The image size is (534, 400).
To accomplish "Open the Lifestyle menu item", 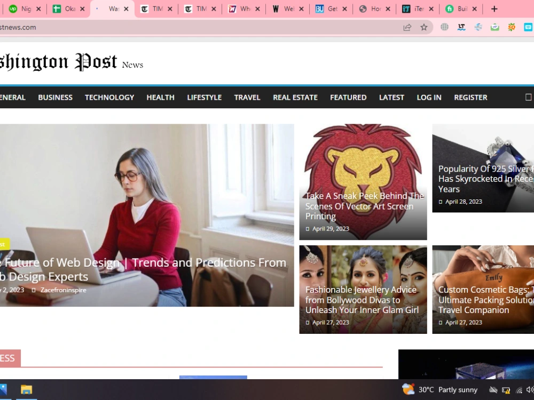I will point(205,97).
